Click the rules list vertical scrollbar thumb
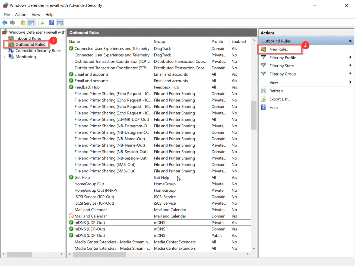 pyautogui.click(x=254, y=115)
